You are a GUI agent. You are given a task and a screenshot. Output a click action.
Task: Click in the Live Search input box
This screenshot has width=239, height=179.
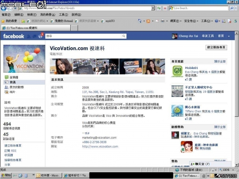coord(199,8)
